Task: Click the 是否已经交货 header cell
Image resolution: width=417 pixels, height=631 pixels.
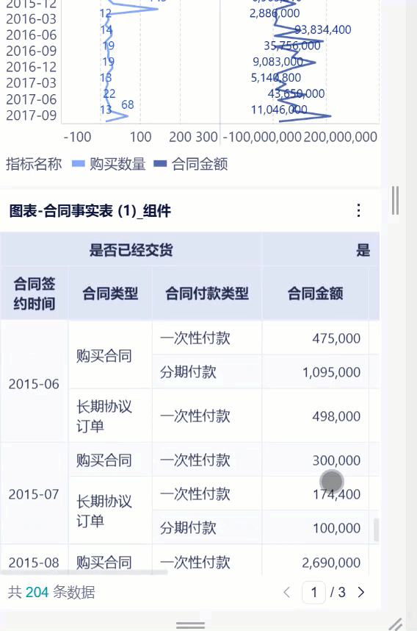Action: point(131,250)
